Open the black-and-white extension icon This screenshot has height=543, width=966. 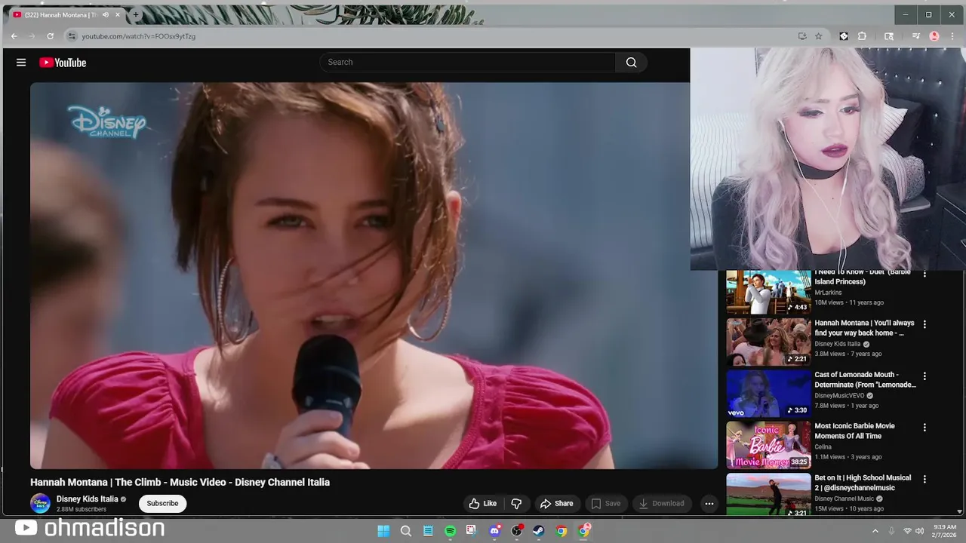pyautogui.click(x=844, y=36)
